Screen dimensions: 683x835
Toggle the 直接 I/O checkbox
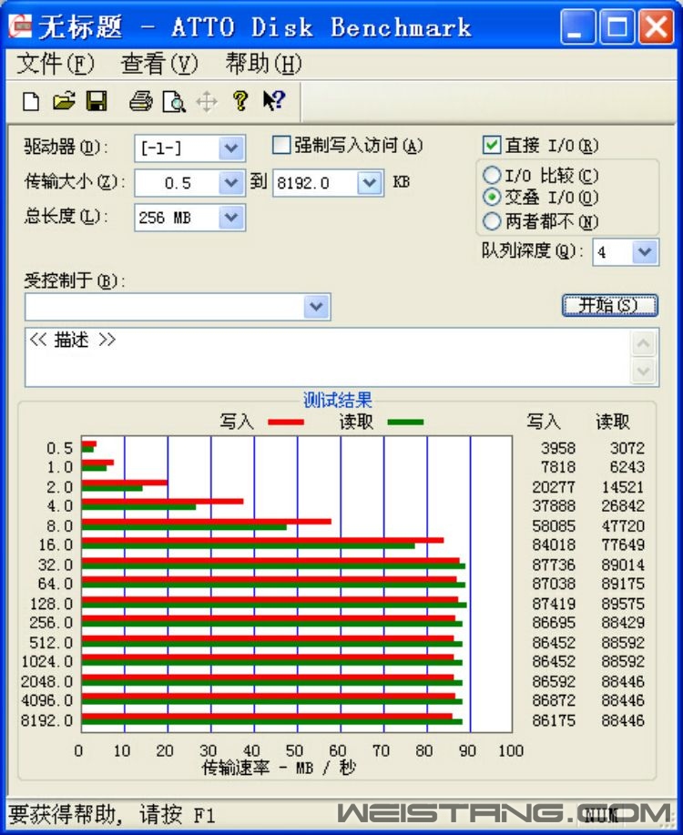point(491,145)
